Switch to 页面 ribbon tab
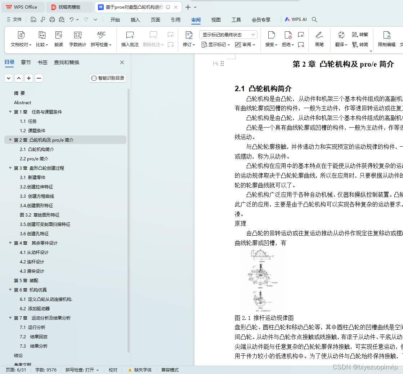Screen dimensions: 403x374 point(156,20)
